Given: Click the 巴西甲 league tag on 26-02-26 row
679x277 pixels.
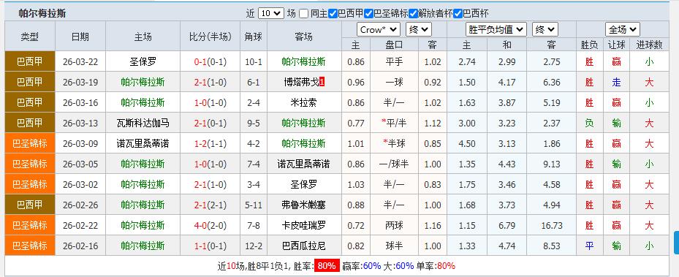Looking at the screenshot, I should click(x=30, y=205).
